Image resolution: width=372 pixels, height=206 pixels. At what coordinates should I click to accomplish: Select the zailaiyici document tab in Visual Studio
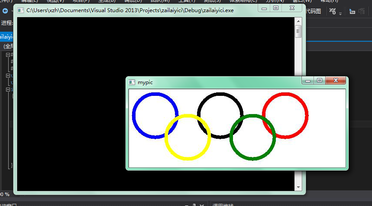pos(6,37)
